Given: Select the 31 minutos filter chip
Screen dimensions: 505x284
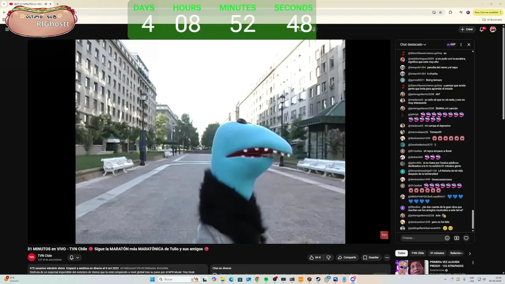Looking at the screenshot, I should tap(437, 253).
